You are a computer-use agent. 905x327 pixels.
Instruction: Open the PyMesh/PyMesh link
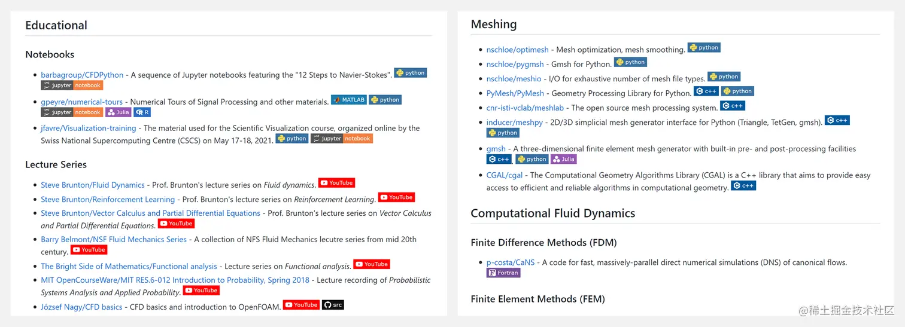(515, 94)
